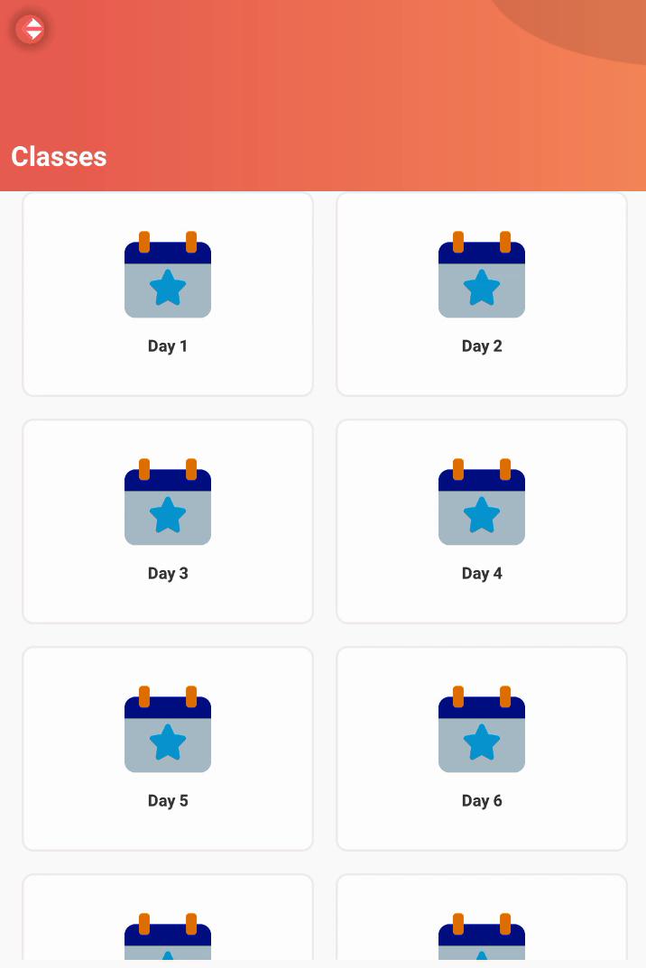Click the Day 2 calendar star icon
Viewport: 646px width, 968px height.
pyautogui.click(x=482, y=276)
